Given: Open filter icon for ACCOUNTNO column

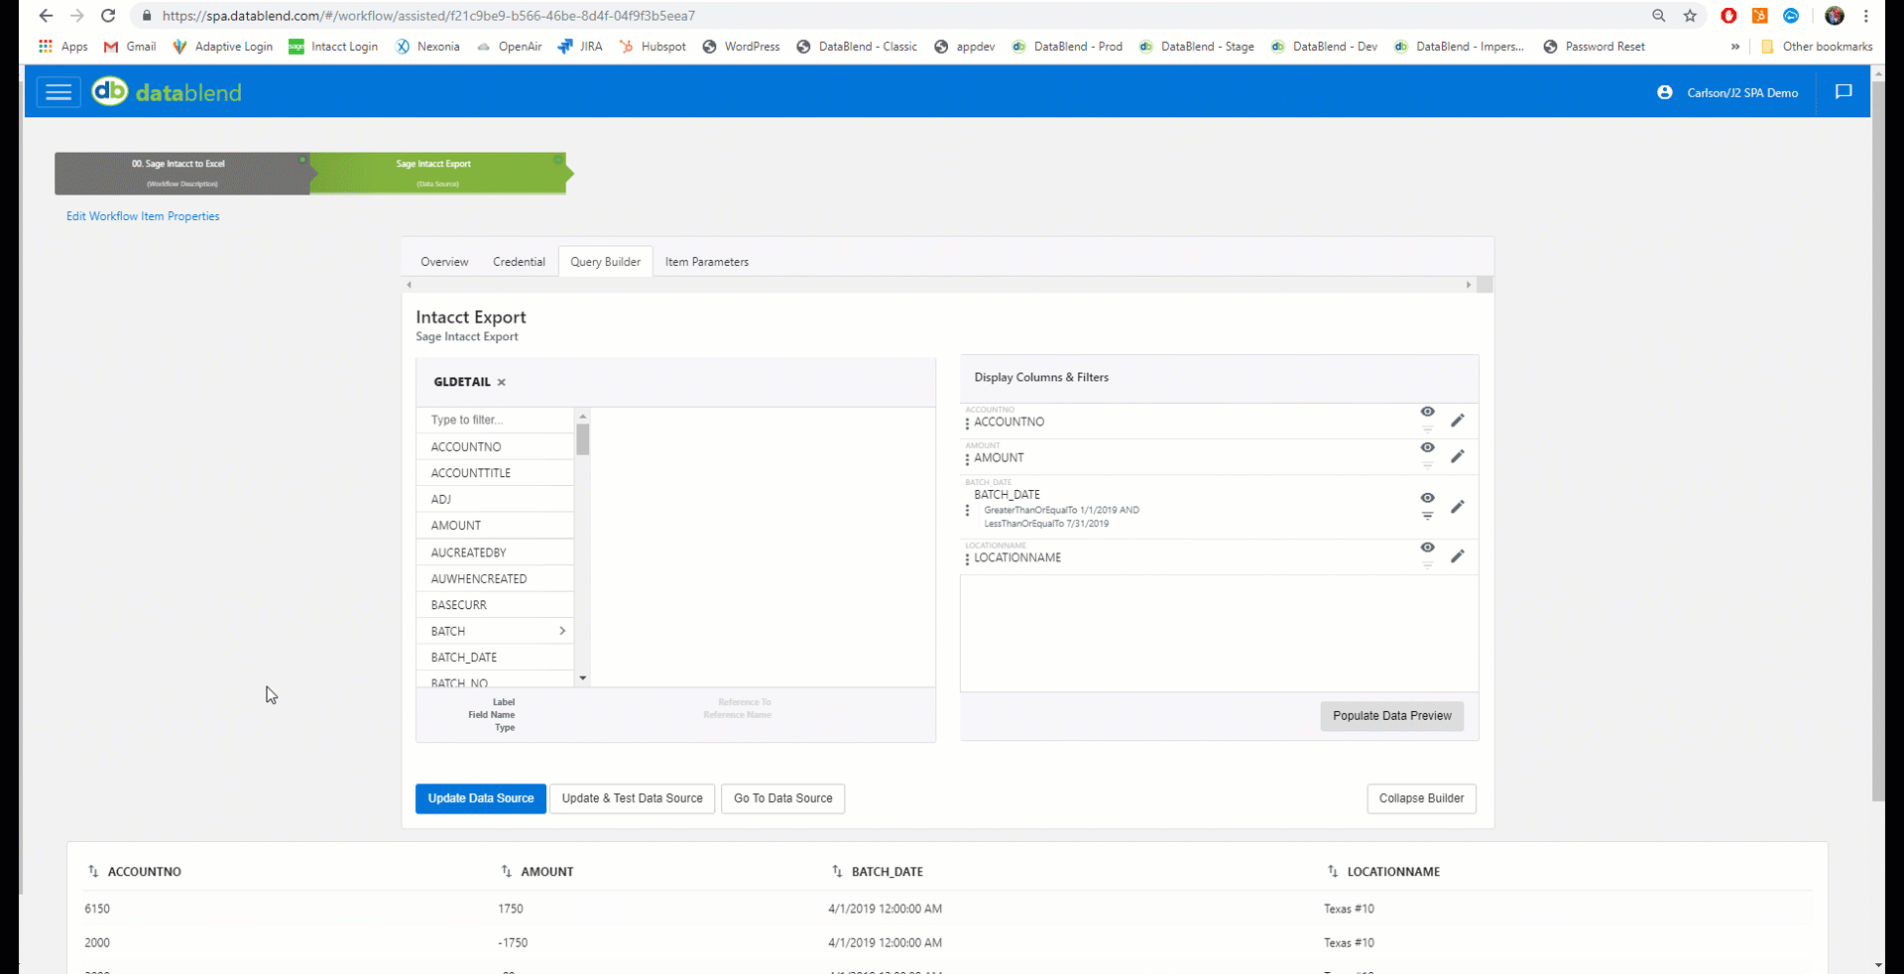Looking at the screenshot, I should click(x=1428, y=429).
